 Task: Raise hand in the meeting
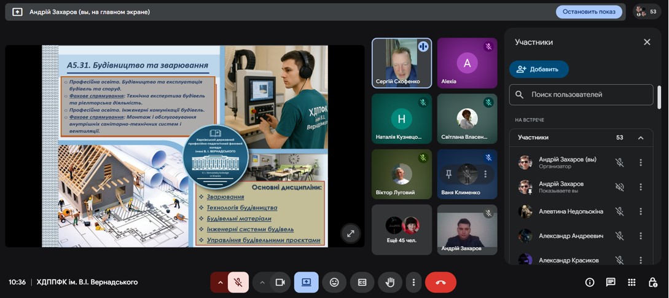point(389,282)
